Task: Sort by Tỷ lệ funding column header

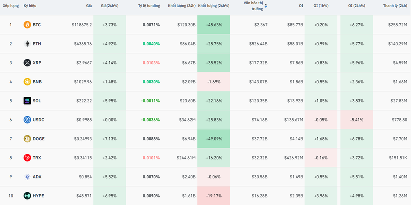Action: tap(149, 6)
